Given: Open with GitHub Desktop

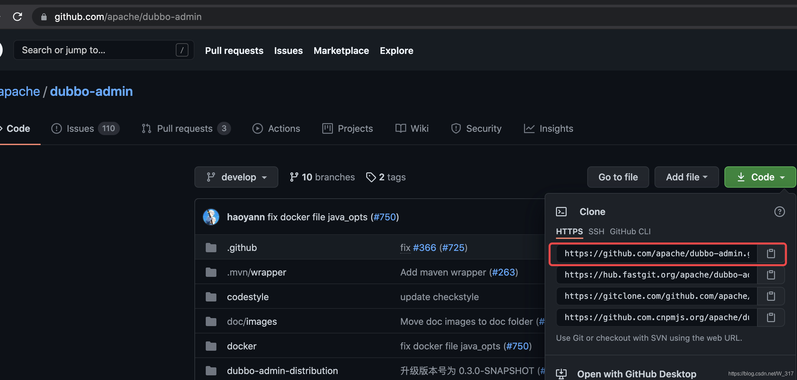Looking at the screenshot, I should (636, 374).
